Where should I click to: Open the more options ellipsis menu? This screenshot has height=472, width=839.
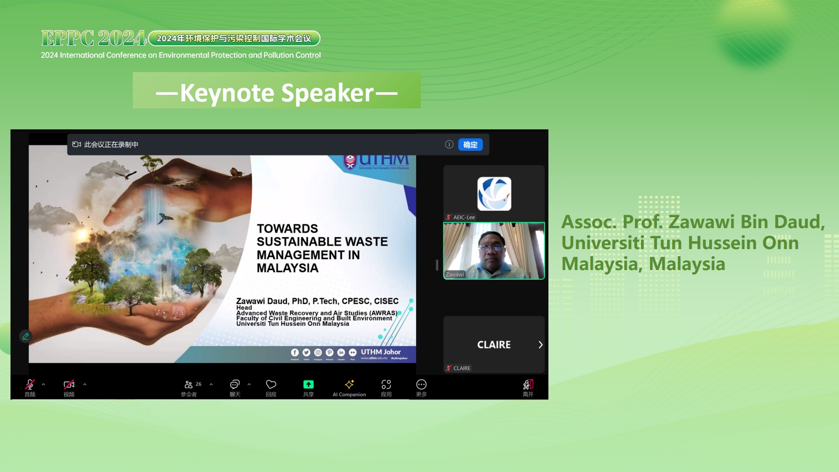[x=421, y=388]
